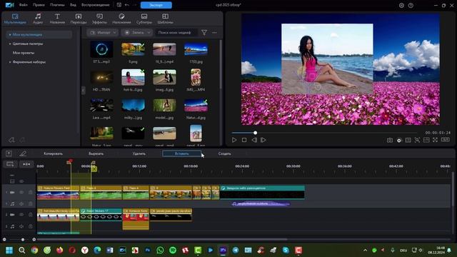Click the save project icon beside undo

point(119,5)
